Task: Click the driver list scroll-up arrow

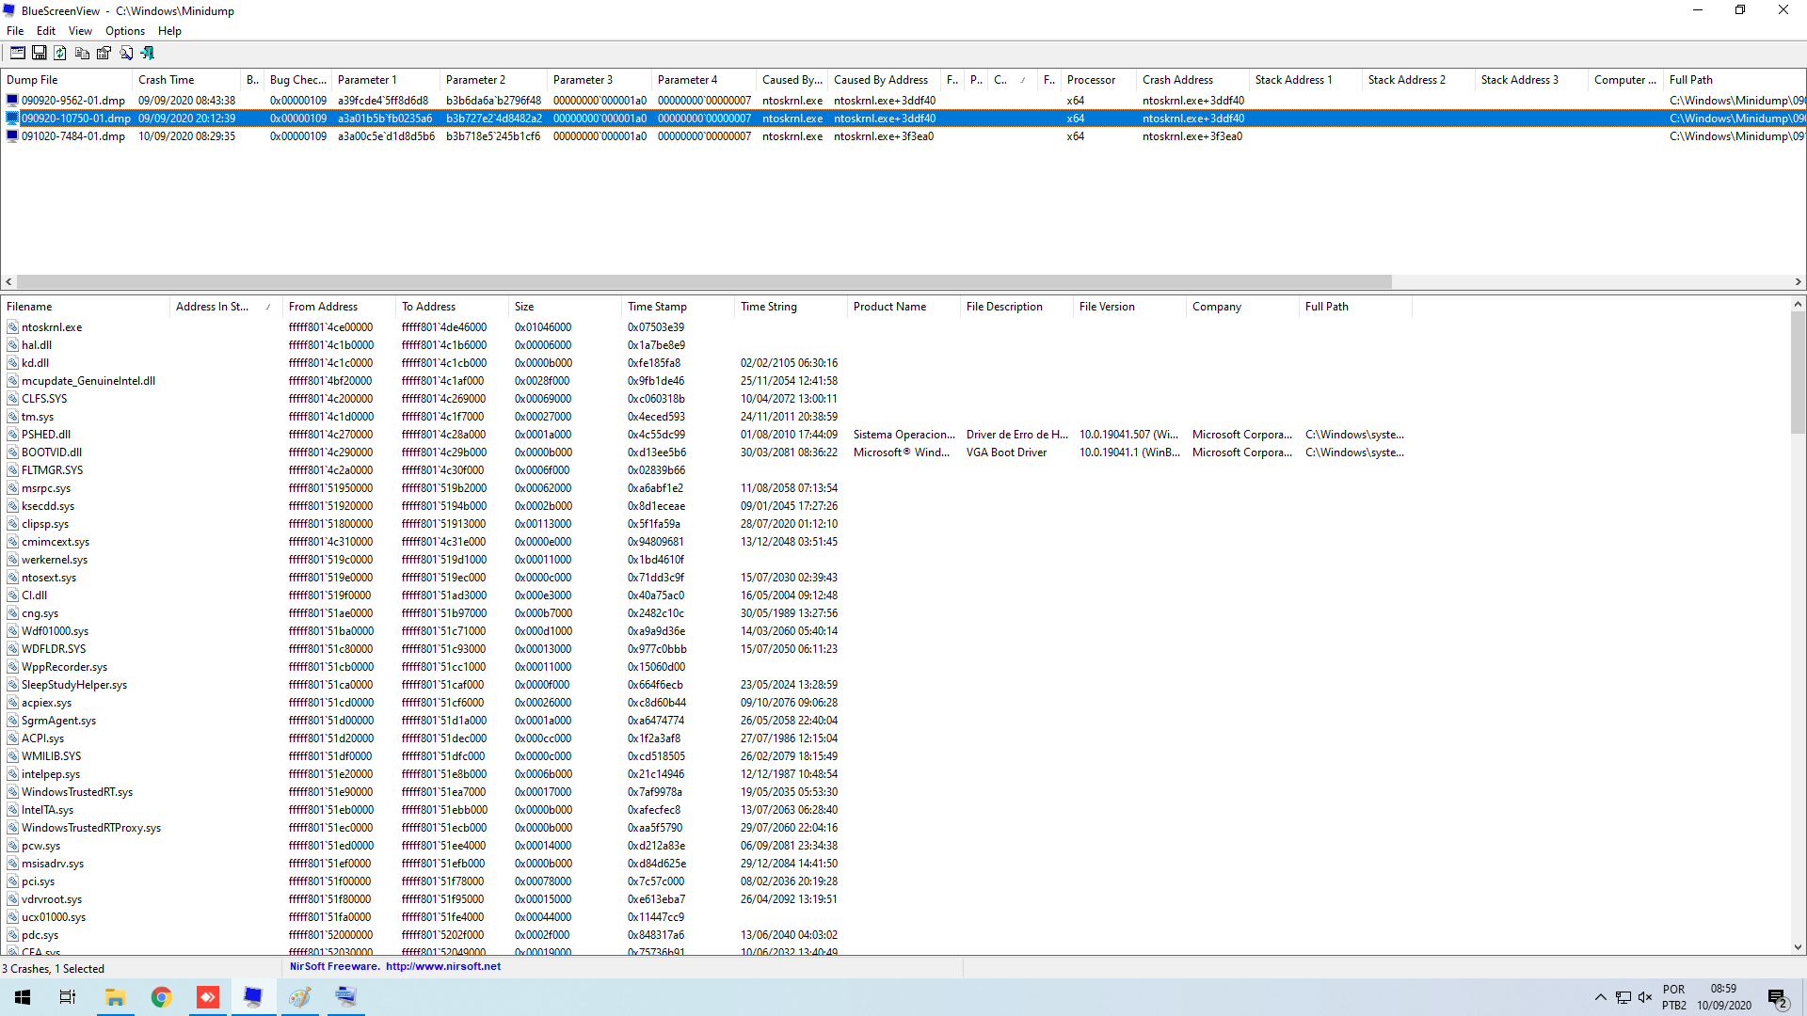Action: pos(1798,305)
